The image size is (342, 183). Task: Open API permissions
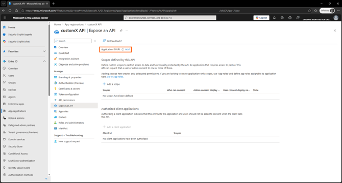(66, 100)
